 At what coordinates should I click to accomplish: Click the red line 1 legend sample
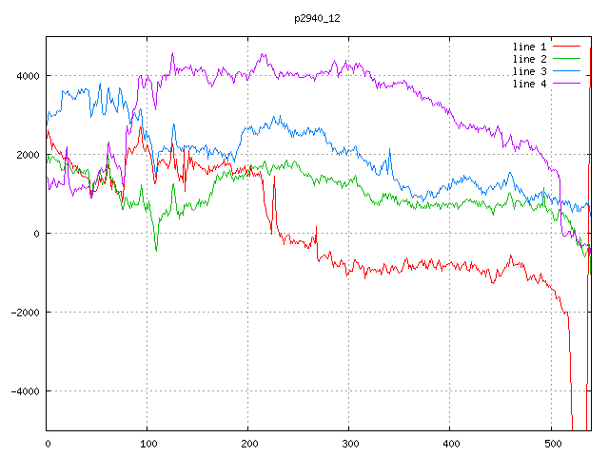(566, 47)
